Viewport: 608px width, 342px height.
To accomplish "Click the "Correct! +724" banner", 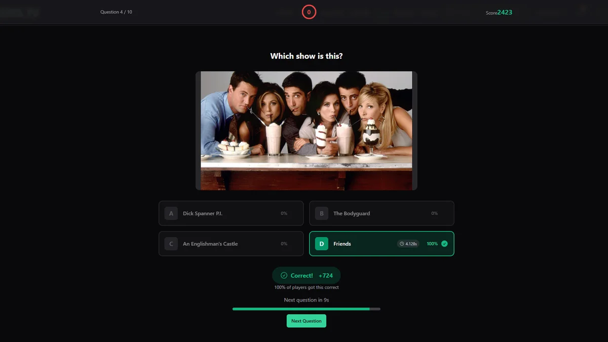I will point(306,275).
